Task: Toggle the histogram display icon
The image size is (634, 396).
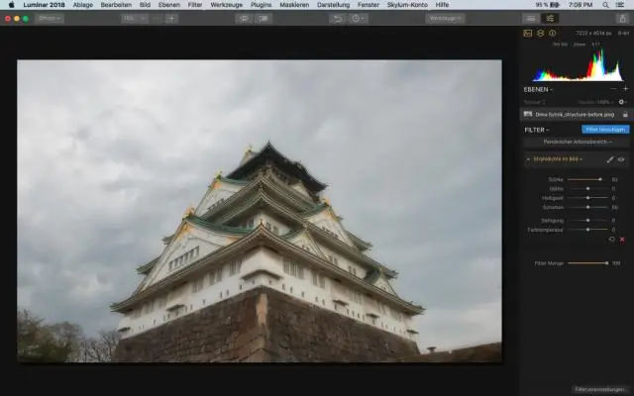Action: (x=528, y=33)
